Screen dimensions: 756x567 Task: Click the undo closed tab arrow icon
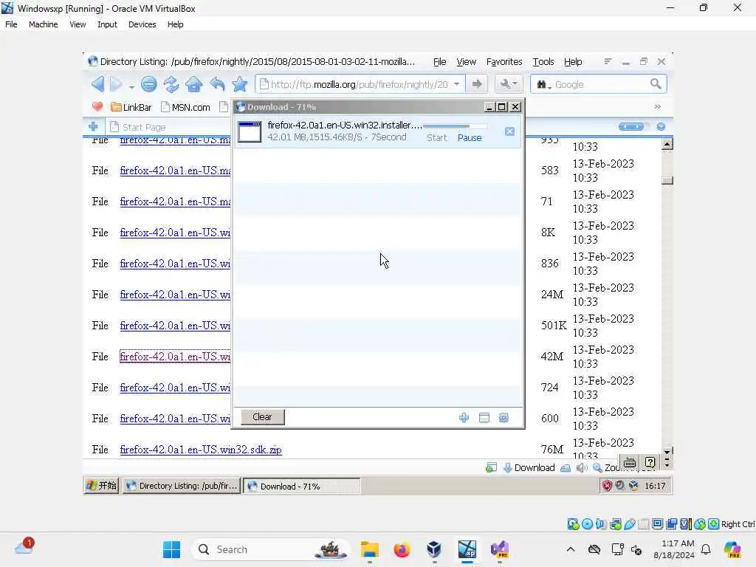pyautogui.click(x=217, y=84)
